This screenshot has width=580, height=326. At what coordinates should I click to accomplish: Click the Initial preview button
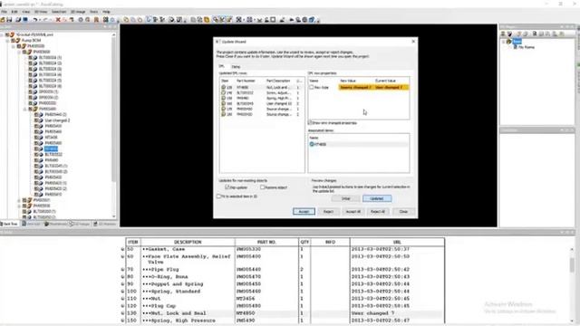[345, 198]
